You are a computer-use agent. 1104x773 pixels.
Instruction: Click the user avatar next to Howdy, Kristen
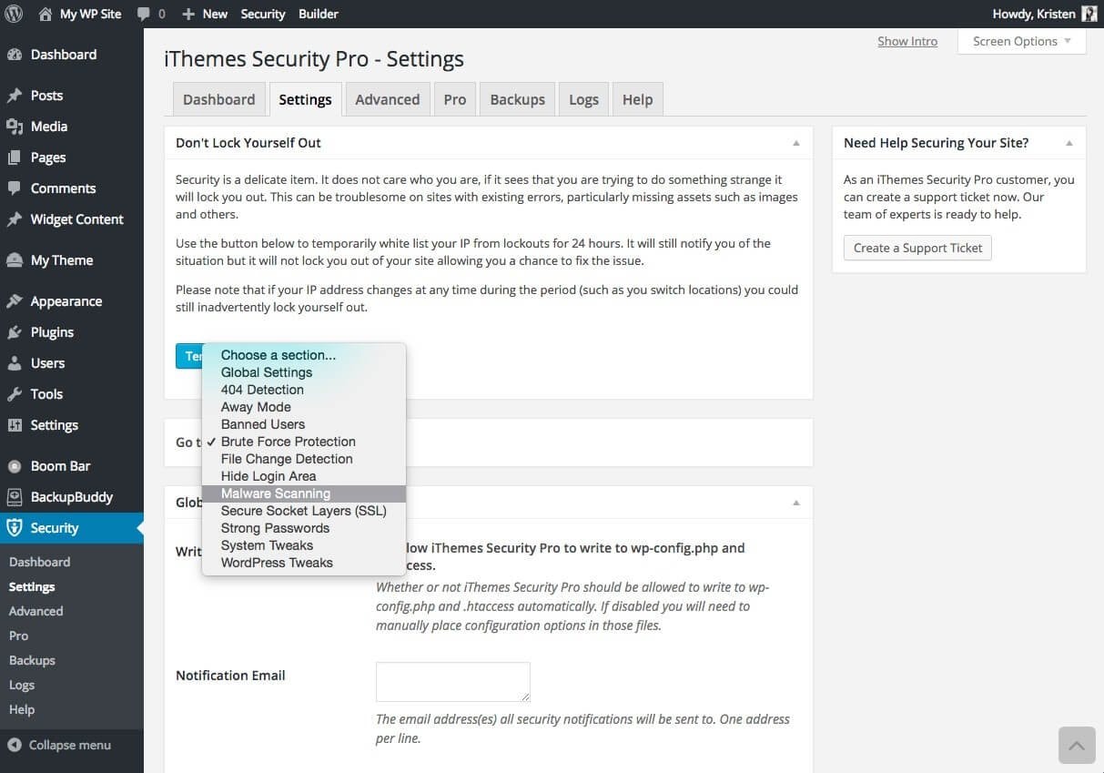(x=1089, y=14)
